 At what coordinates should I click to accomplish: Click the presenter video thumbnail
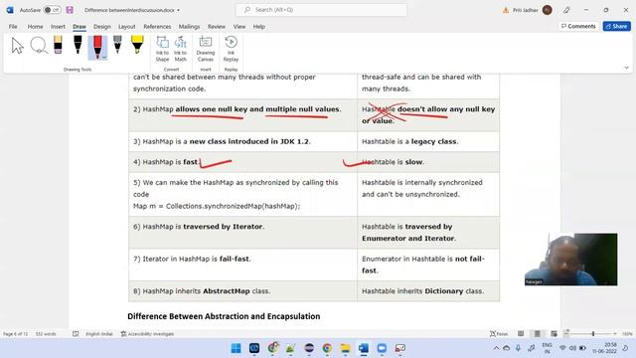[x=571, y=260]
